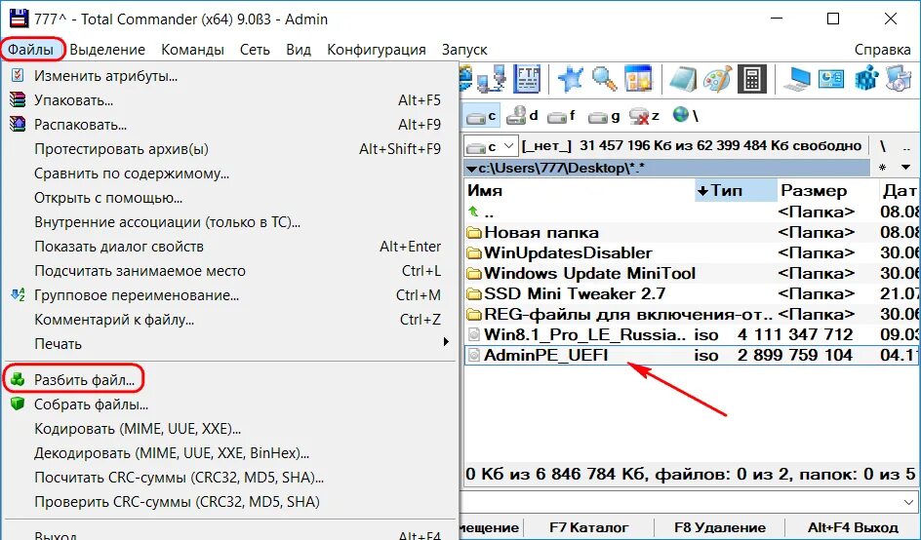This screenshot has width=921, height=540.
Task: Go to parent directory two-dots button
Action: click(907, 145)
